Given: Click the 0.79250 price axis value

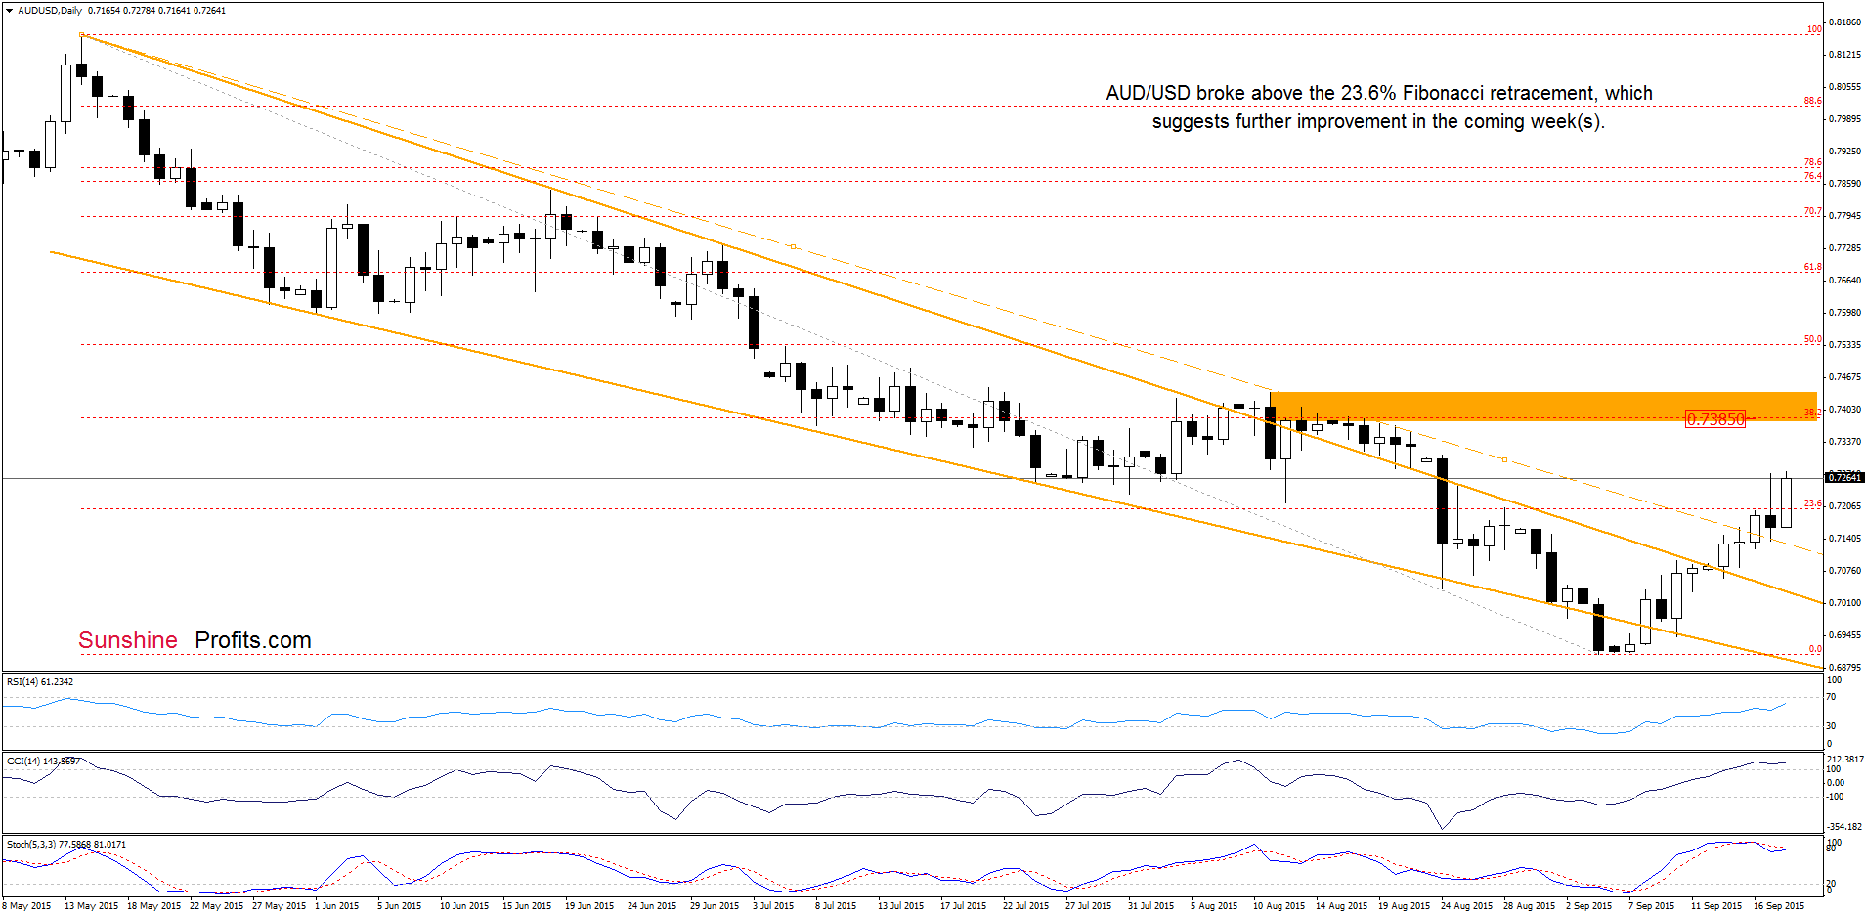Looking at the screenshot, I should coord(1845,152).
